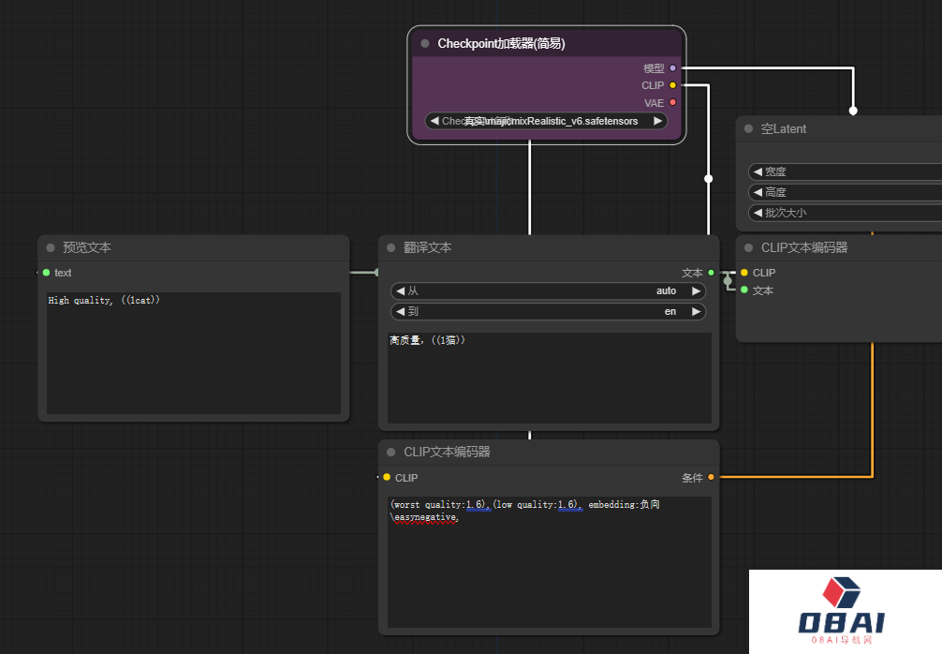This screenshot has width=942, height=654.
Task: Collapse the 预览文本 node using its gray dot
Action: 51,247
